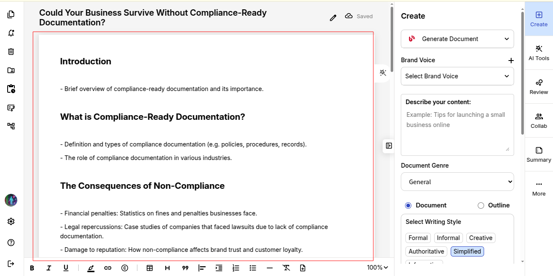Select the Outline radio button
Viewport: 553px width, 276px height.
[481, 205]
